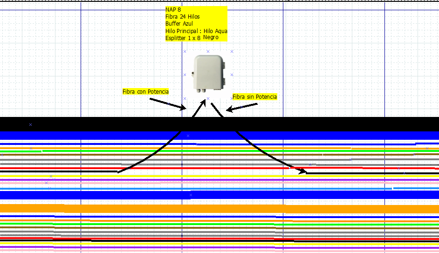Screen dimensions: 439x253
Task: Click arrowhead of curved arrow pointing lower right
Action: point(304,171)
